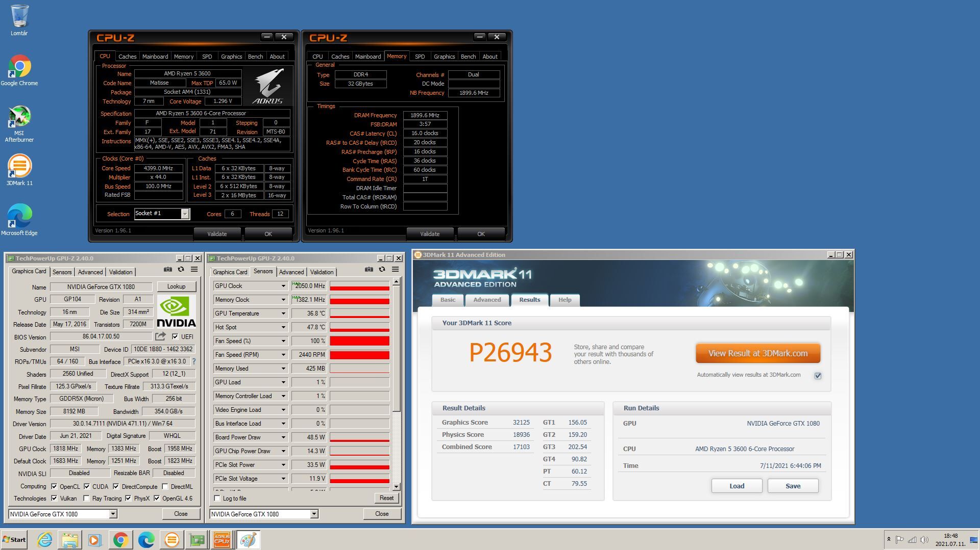Image resolution: width=980 pixels, height=550 pixels.
Task: Open the Advanced tab in the GPU-Z Graphics Card window
Action: pyautogui.click(x=90, y=272)
